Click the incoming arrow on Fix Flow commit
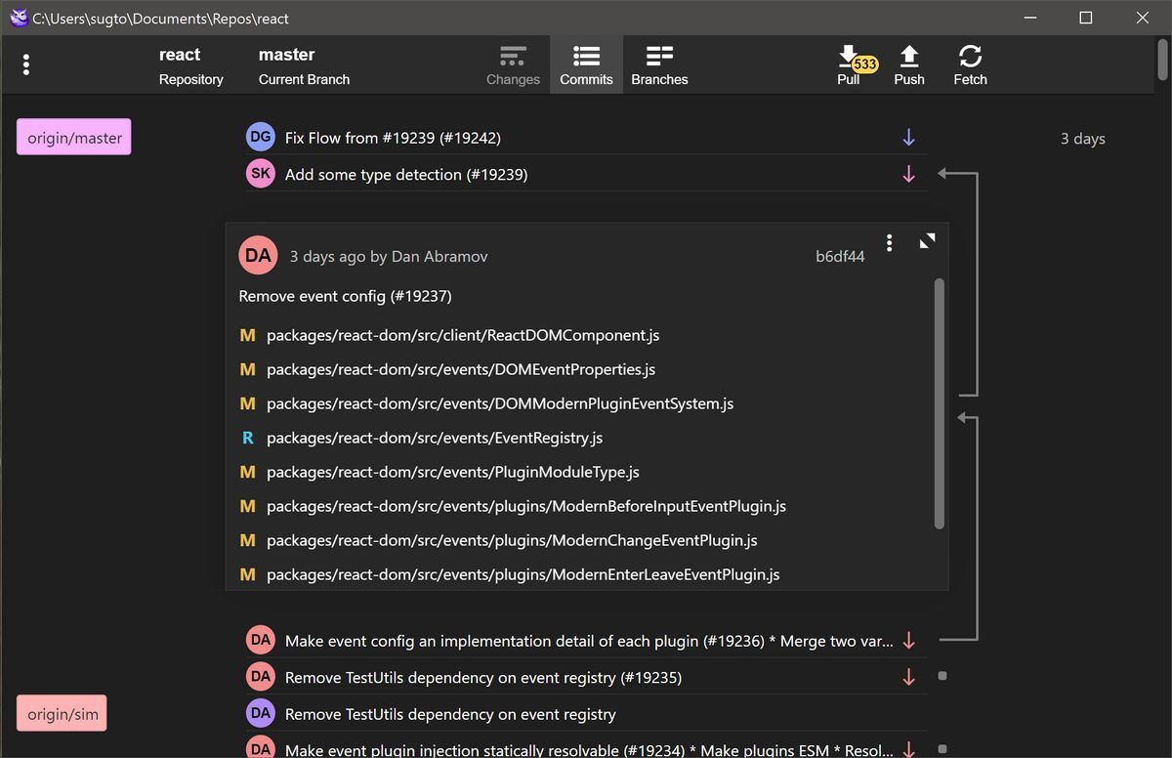 tap(908, 138)
